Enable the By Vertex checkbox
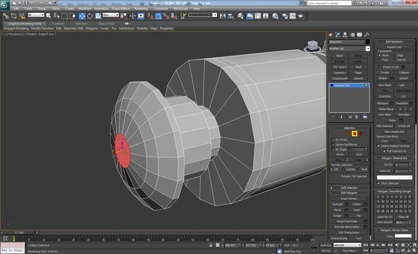 click(333, 139)
